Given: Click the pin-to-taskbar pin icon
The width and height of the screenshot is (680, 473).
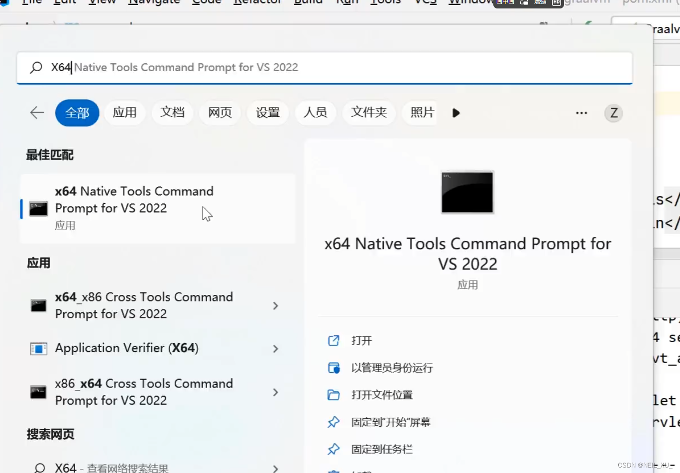Looking at the screenshot, I should [334, 449].
